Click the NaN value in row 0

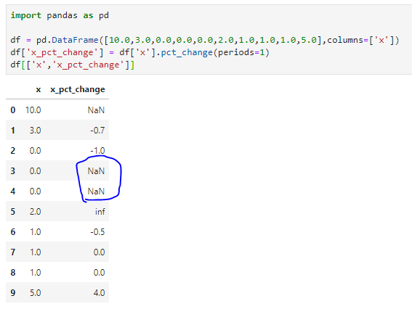(96, 110)
